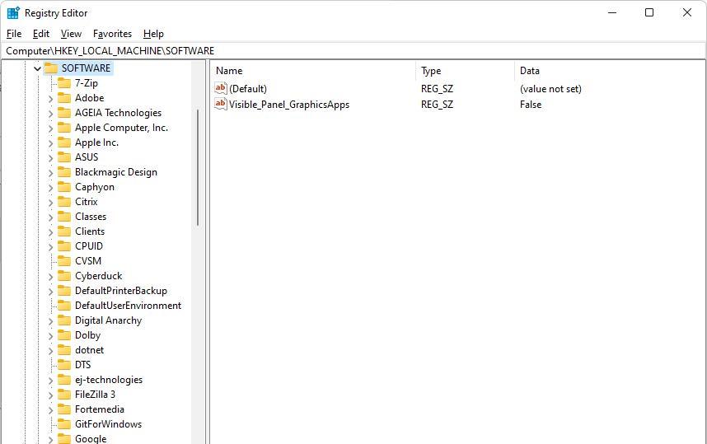Click the Citrix key folder icon
The width and height of the screenshot is (707, 444).
pos(64,202)
